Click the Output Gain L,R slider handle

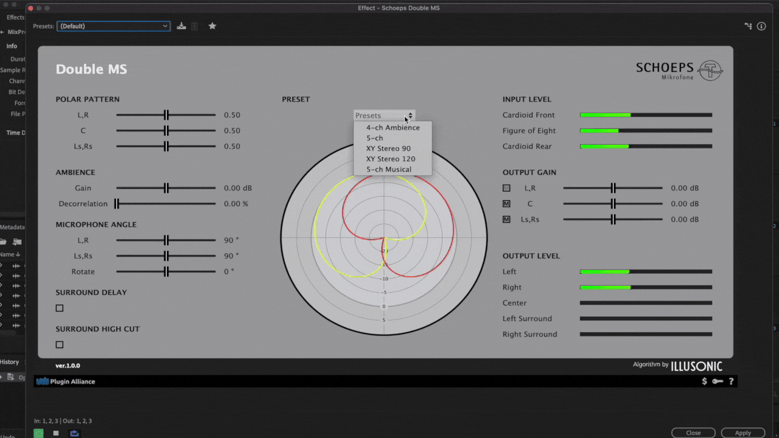[613, 188]
